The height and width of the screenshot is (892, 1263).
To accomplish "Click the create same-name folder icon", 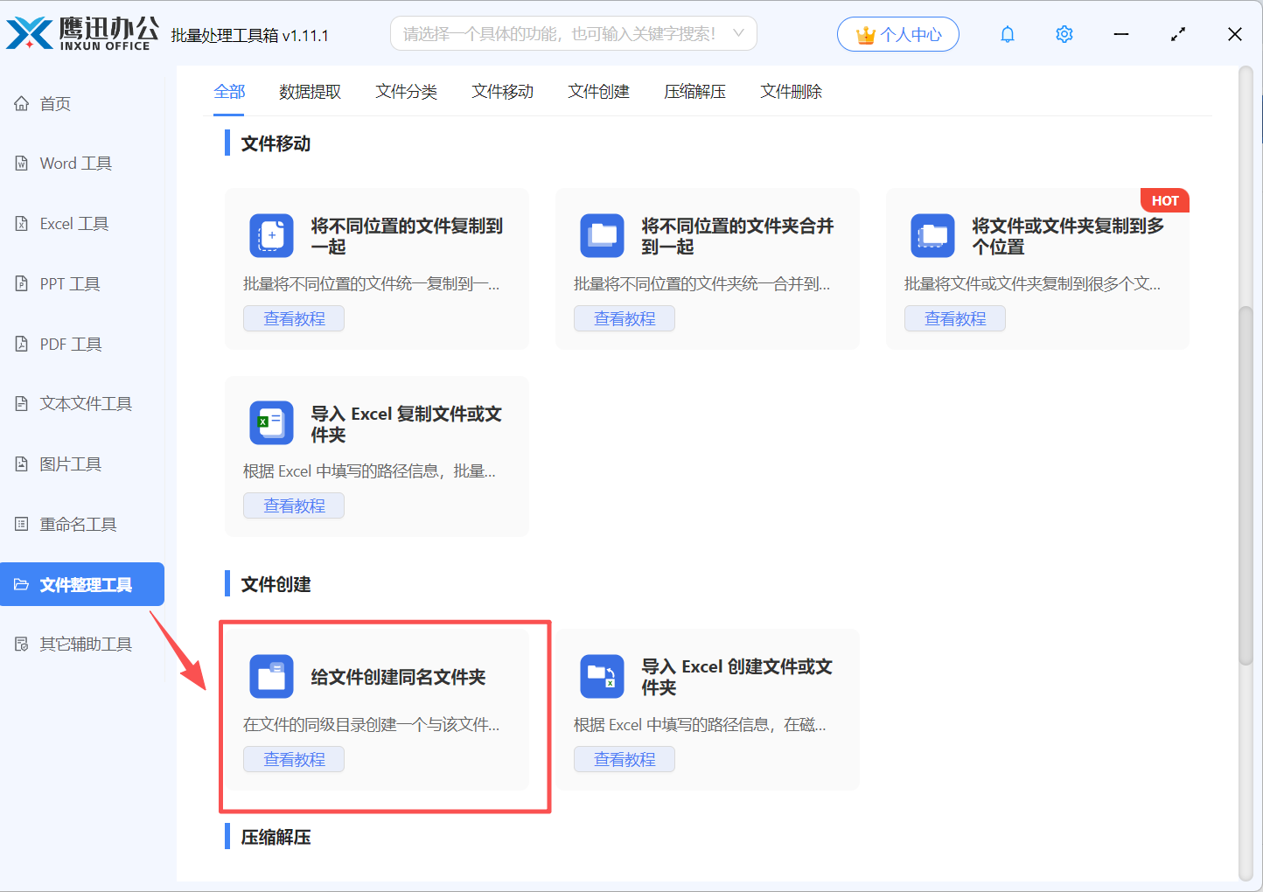I will (271, 677).
